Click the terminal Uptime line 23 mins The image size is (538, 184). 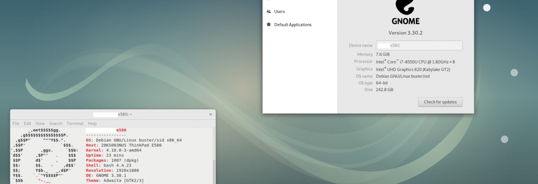tap(105, 155)
